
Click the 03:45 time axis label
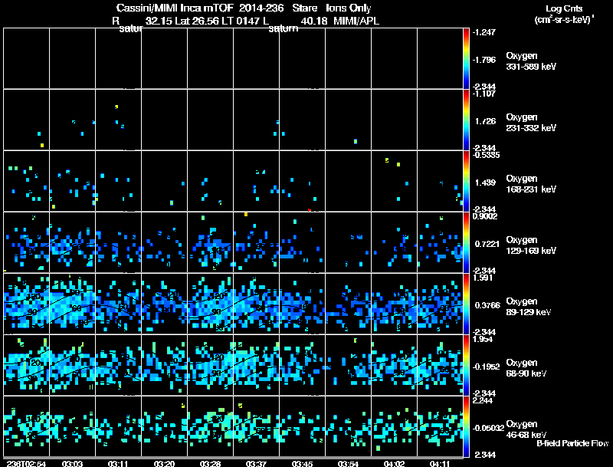coord(303,463)
